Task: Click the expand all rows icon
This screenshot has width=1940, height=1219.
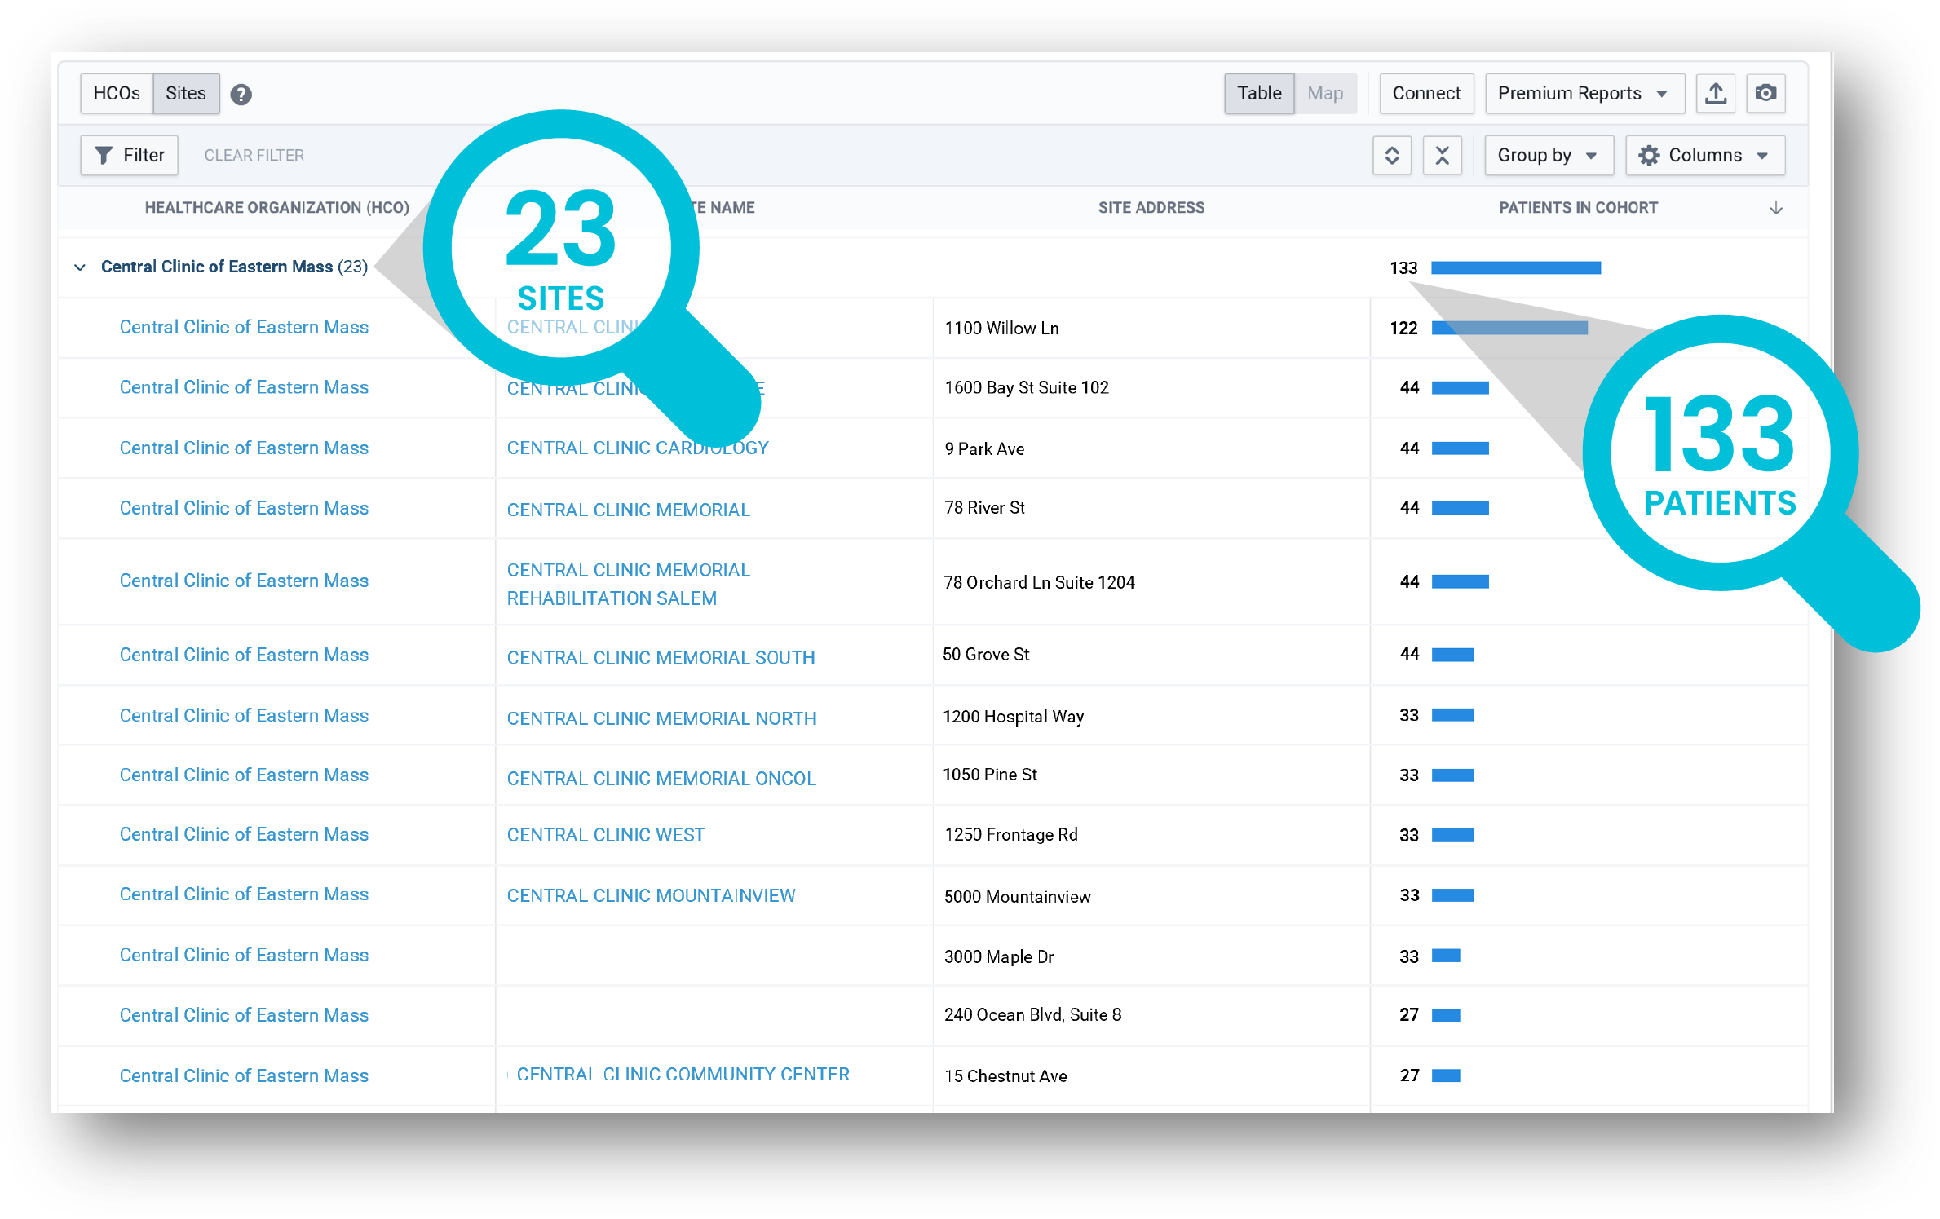Action: coord(1392,156)
